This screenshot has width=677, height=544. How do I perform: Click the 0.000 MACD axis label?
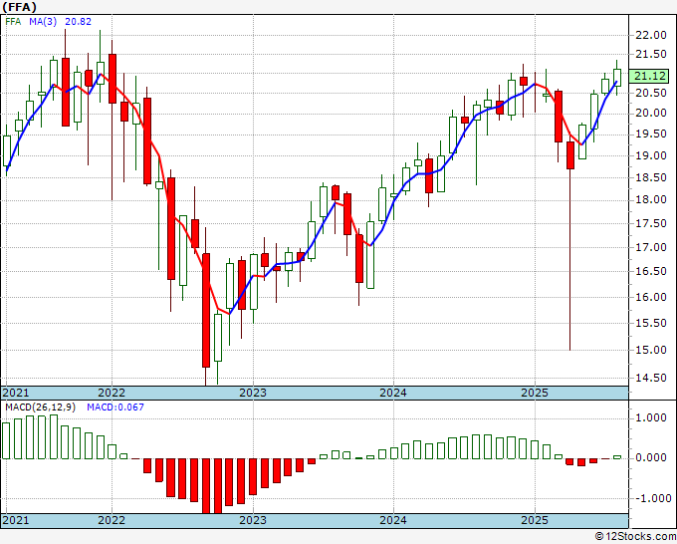[x=651, y=457]
